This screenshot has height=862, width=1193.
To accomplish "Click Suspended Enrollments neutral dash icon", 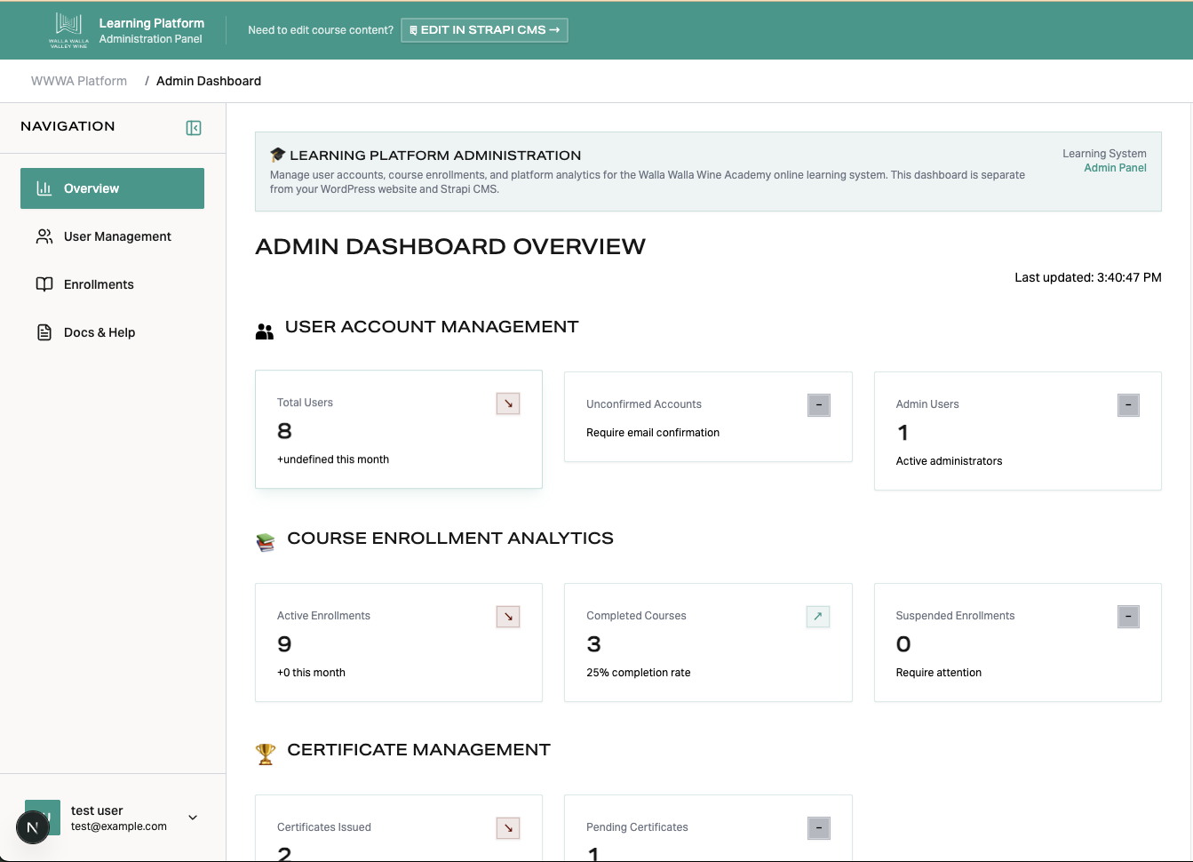I will coord(1128,617).
